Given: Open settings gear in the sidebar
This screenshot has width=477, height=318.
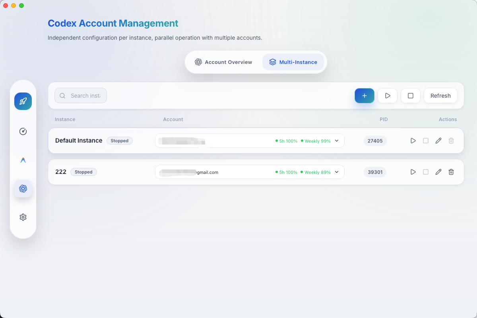Looking at the screenshot, I should pos(23,217).
